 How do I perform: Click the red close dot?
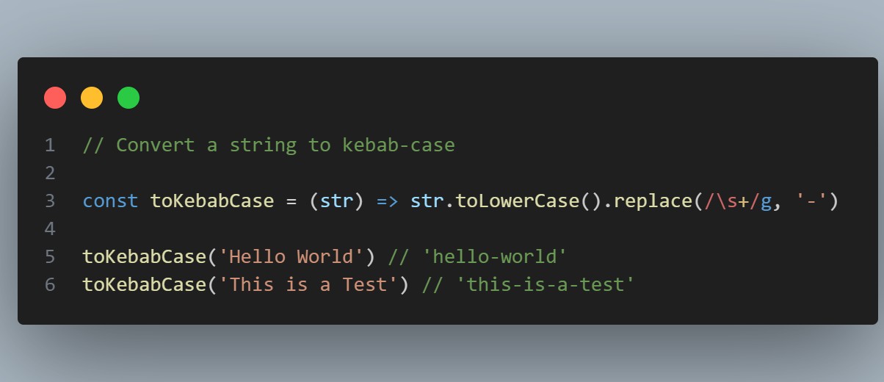55,98
